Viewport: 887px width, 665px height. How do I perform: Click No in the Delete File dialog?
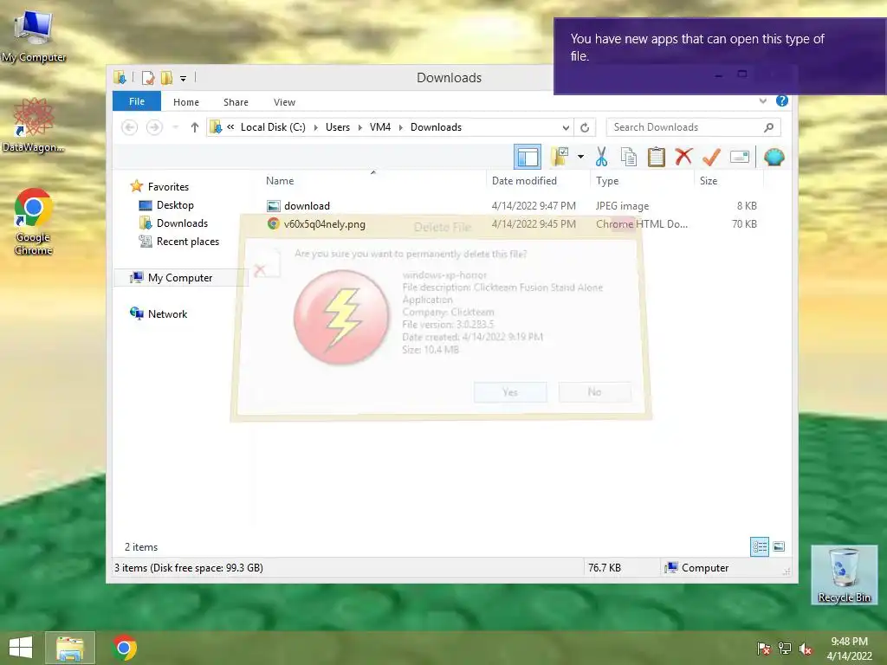click(594, 392)
